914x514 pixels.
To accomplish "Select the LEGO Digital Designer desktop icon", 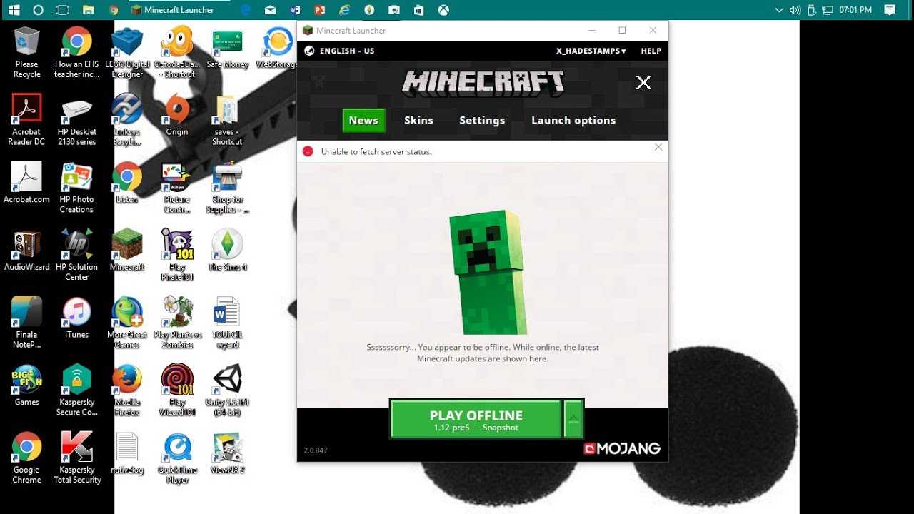I will (x=127, y=53).
